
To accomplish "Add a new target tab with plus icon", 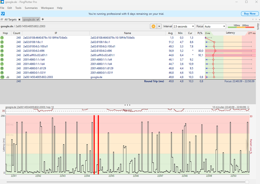I will (x=43, y=19).
